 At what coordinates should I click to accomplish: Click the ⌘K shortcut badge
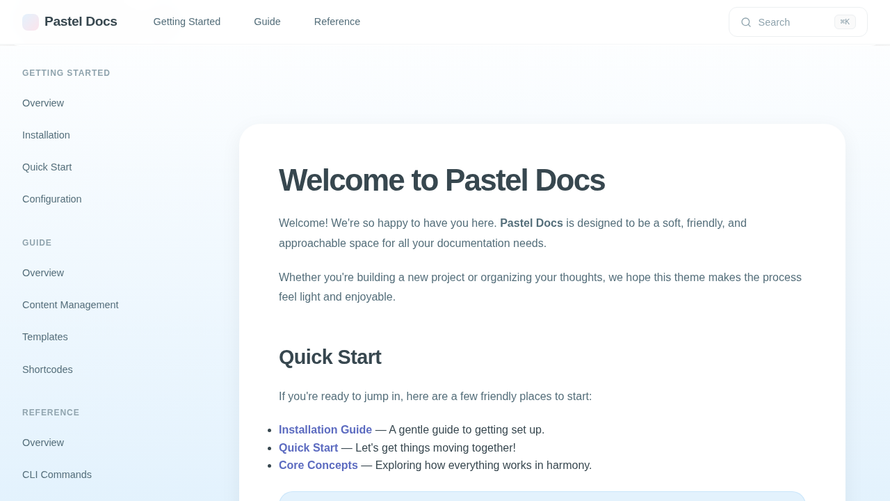tap(845, 22)
